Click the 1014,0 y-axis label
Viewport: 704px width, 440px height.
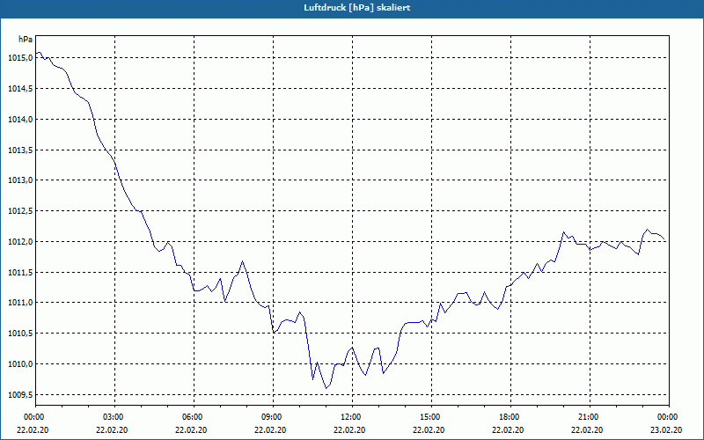pyautogui.click(x=20, y=119)
